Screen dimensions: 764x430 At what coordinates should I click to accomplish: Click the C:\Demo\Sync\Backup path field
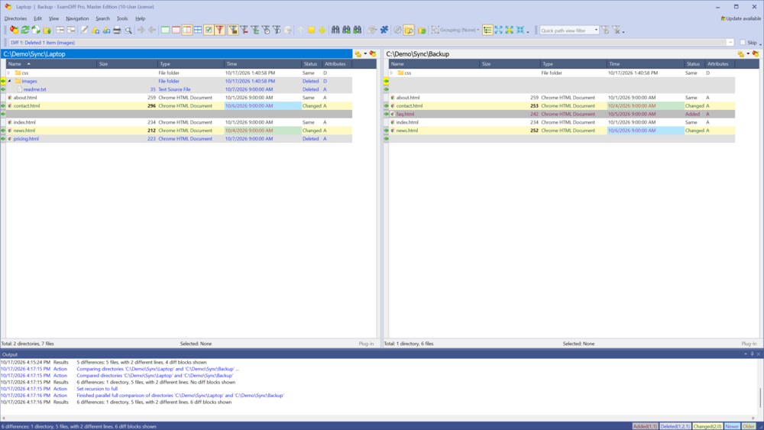point(560,53)
